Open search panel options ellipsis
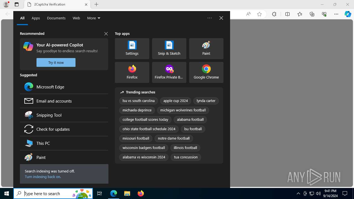 [210, 18]
